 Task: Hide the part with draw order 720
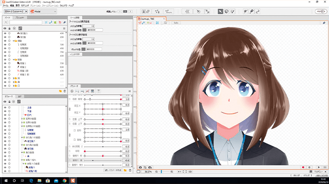pyautogui.click(x=5, y=44)
